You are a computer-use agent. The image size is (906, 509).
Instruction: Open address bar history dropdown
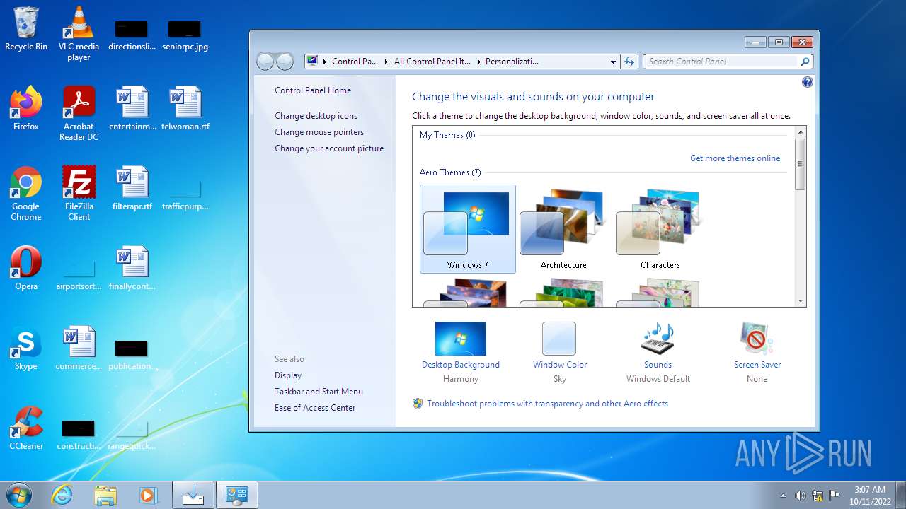pyautogui.click(x=613, y=62)
